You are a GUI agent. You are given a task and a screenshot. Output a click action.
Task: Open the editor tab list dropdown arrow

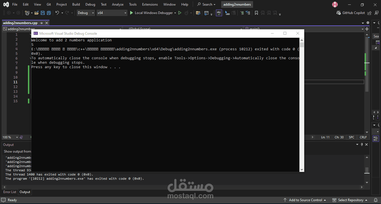pos(363,23)
